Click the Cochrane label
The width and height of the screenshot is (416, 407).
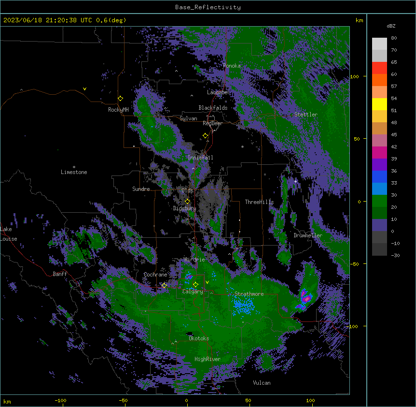pos(155,275)
